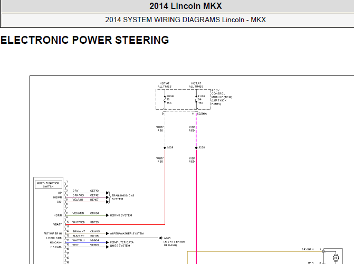
Task: Click '(RIGHT CENTER OF DASH)' location note
Action: point(174,243)
